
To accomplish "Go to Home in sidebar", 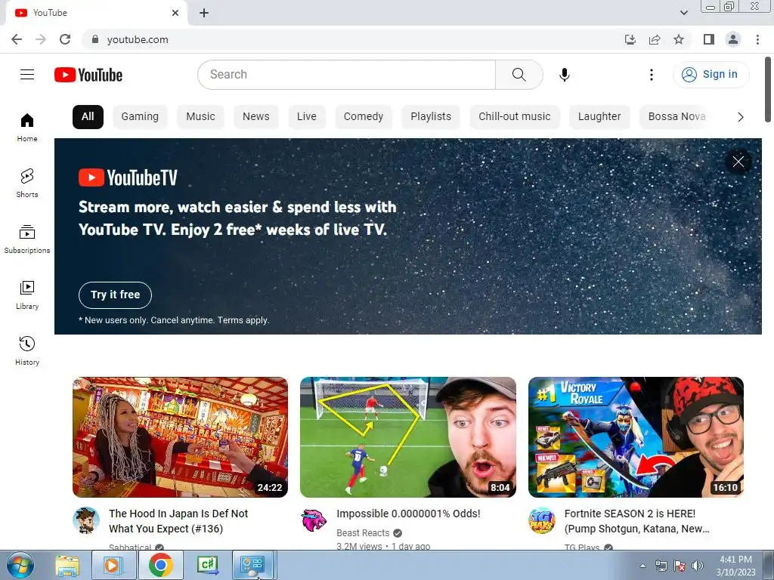I will pos(27,127).
